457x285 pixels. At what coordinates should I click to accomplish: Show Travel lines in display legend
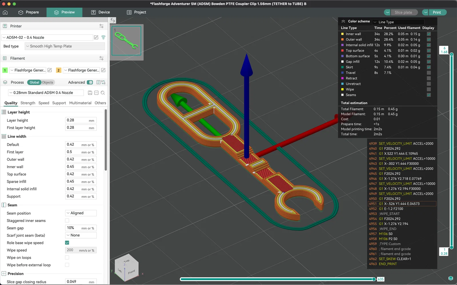(x=429, y=73)
